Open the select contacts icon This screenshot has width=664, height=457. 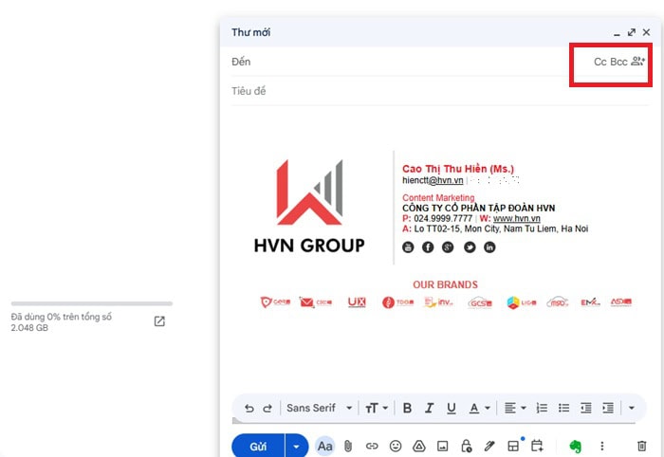pyautogui.click(x=637, y=62)
